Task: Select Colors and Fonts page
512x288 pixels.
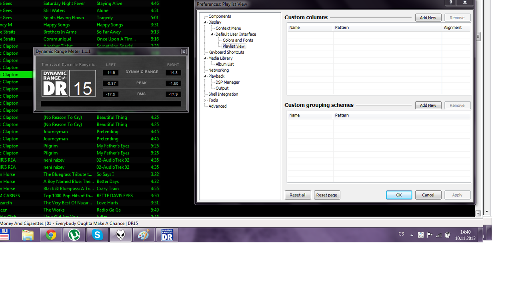Action: pos(238,40)
